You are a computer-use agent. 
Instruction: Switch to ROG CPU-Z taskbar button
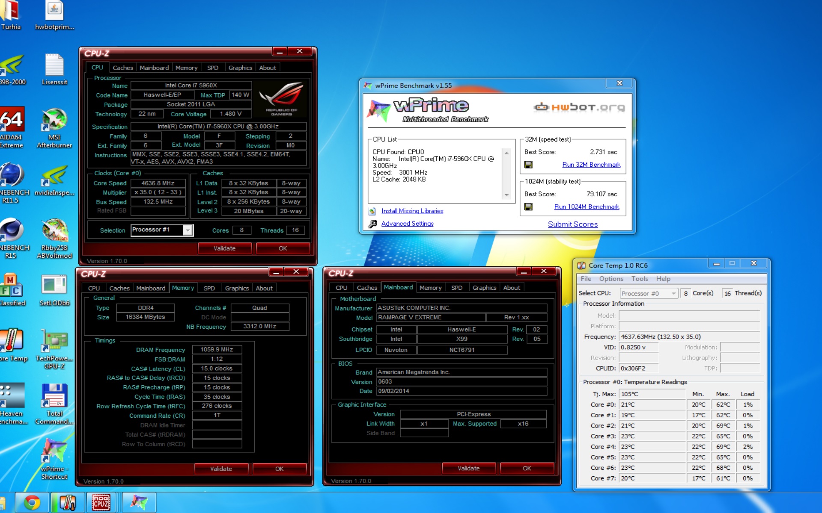(101, 503)
